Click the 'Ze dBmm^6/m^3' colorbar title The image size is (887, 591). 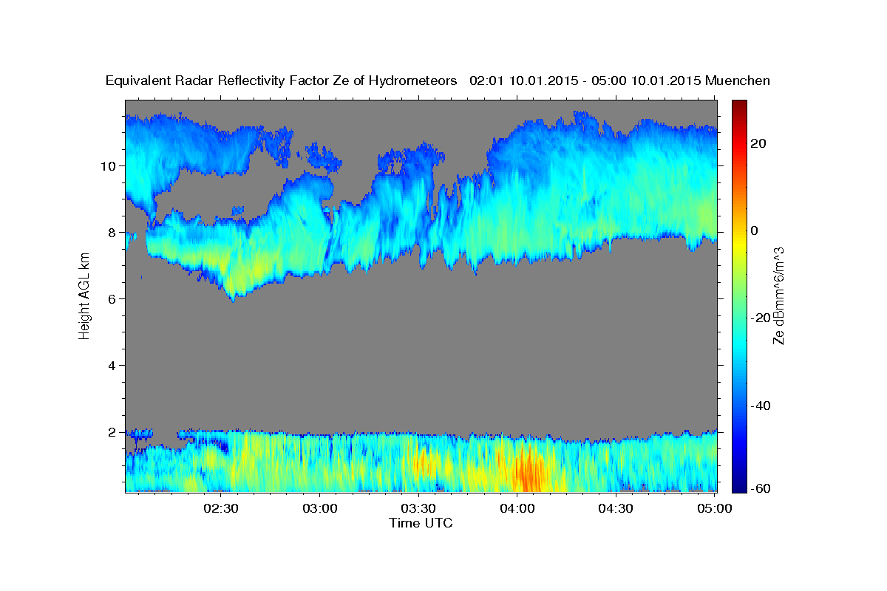click(x=778, y=295)
